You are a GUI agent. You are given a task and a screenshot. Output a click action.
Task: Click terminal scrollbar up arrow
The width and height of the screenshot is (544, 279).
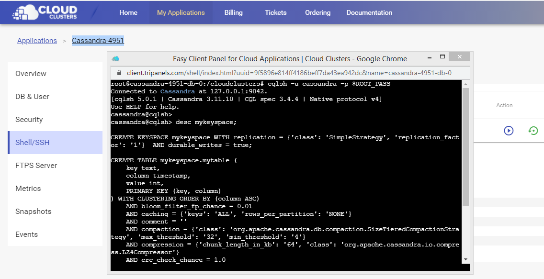465,84
